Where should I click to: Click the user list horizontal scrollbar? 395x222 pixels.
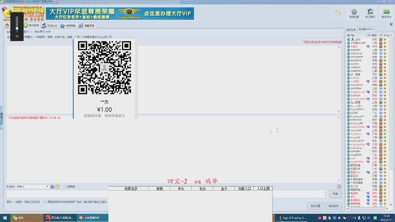point(368,208)
